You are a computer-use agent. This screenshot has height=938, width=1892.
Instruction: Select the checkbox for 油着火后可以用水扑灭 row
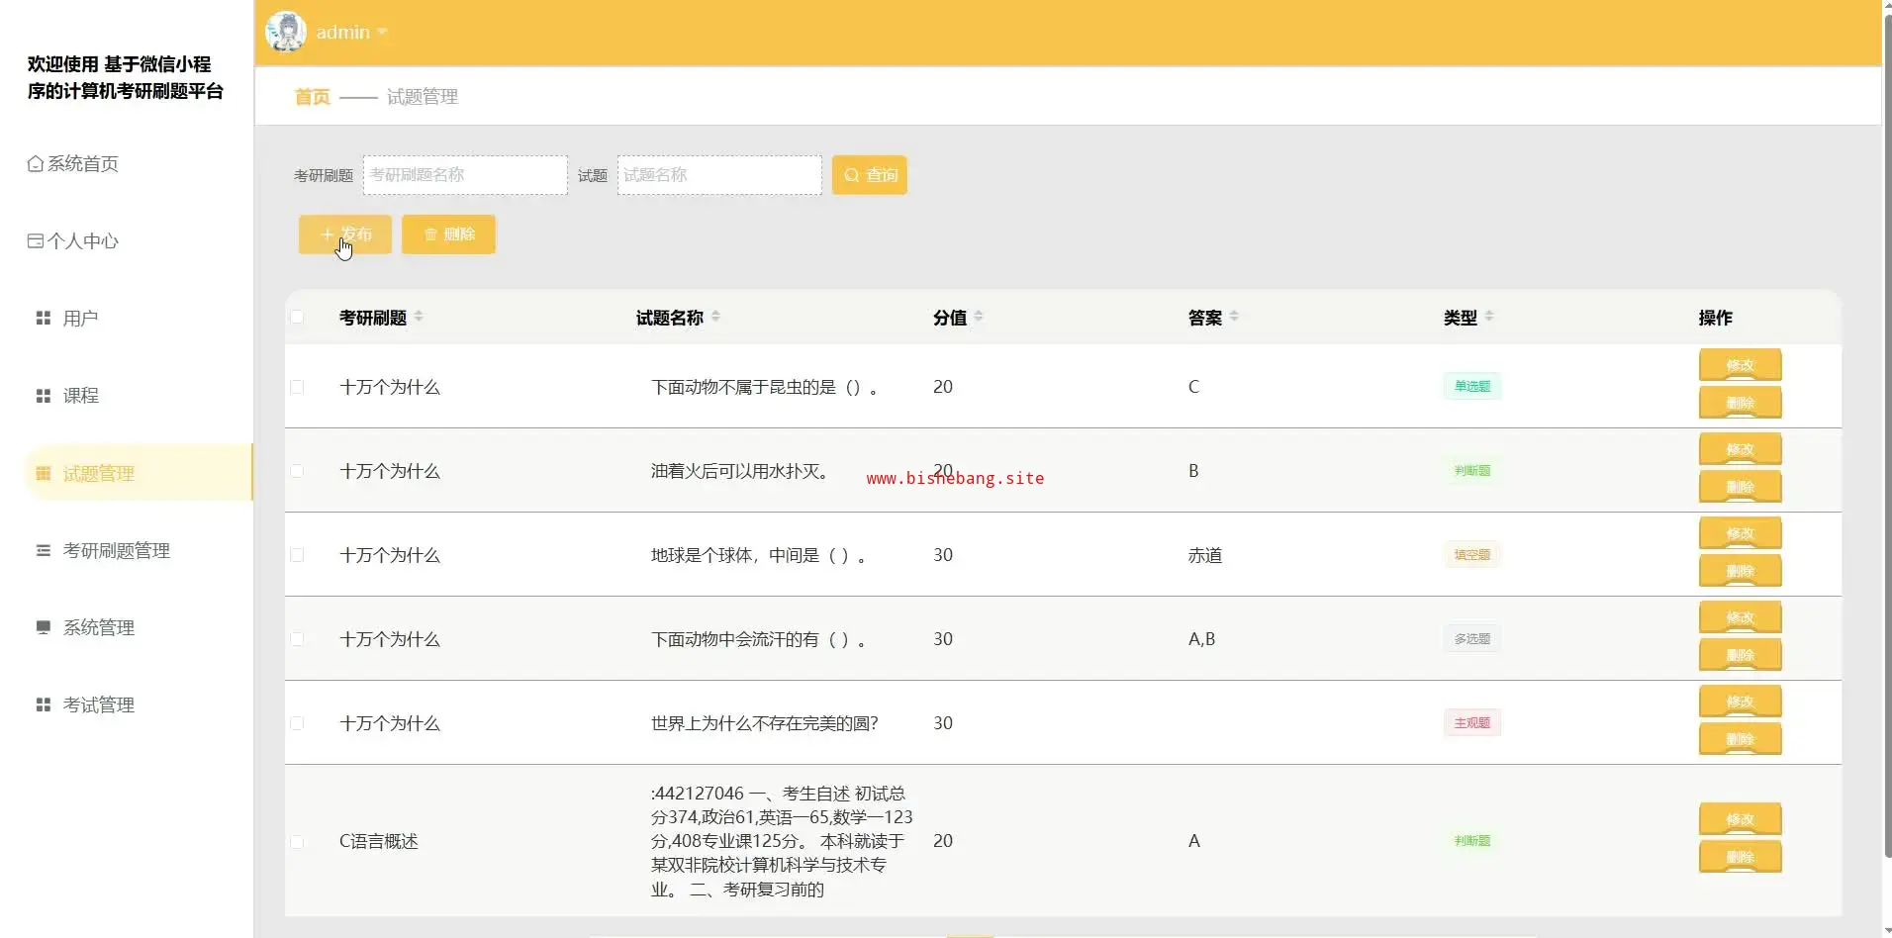tap(297, 471)
